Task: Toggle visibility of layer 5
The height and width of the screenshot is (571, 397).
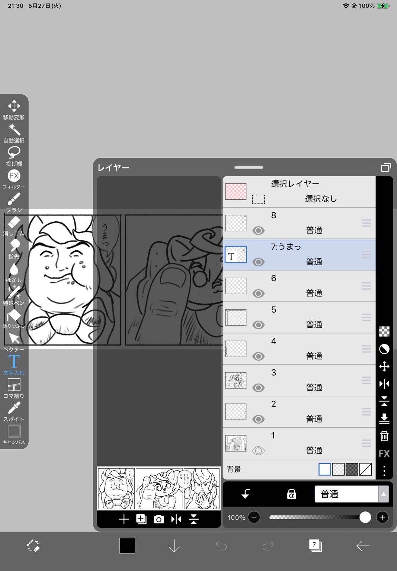Action: pos(258,325)
